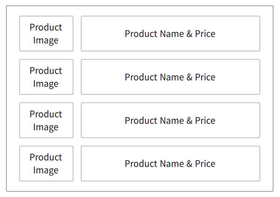This screenshot has height=197, width=280.
Task: Select the second row's Product Image placeholder
Action: click(x=46, y=77)
